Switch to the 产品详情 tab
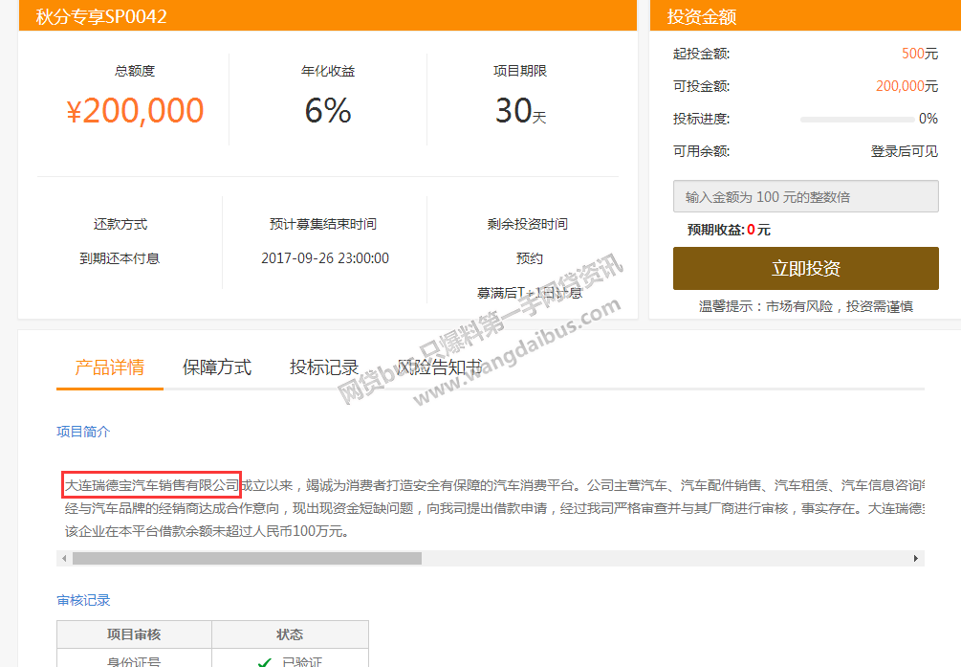The height and width of the screenshot is (667, 961). [x=110, y=367]
